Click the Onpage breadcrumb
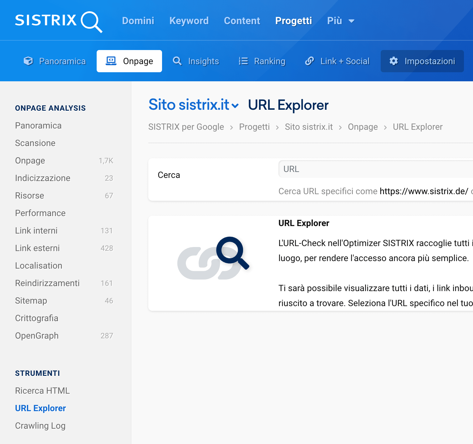The width and height of the screenshot is (473, 444). point(363,127)
